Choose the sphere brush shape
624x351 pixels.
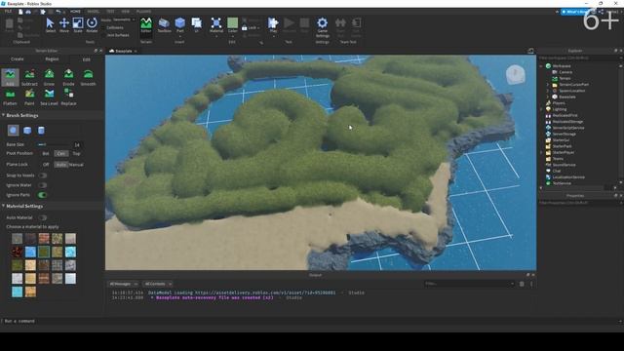tap(13, 130)
